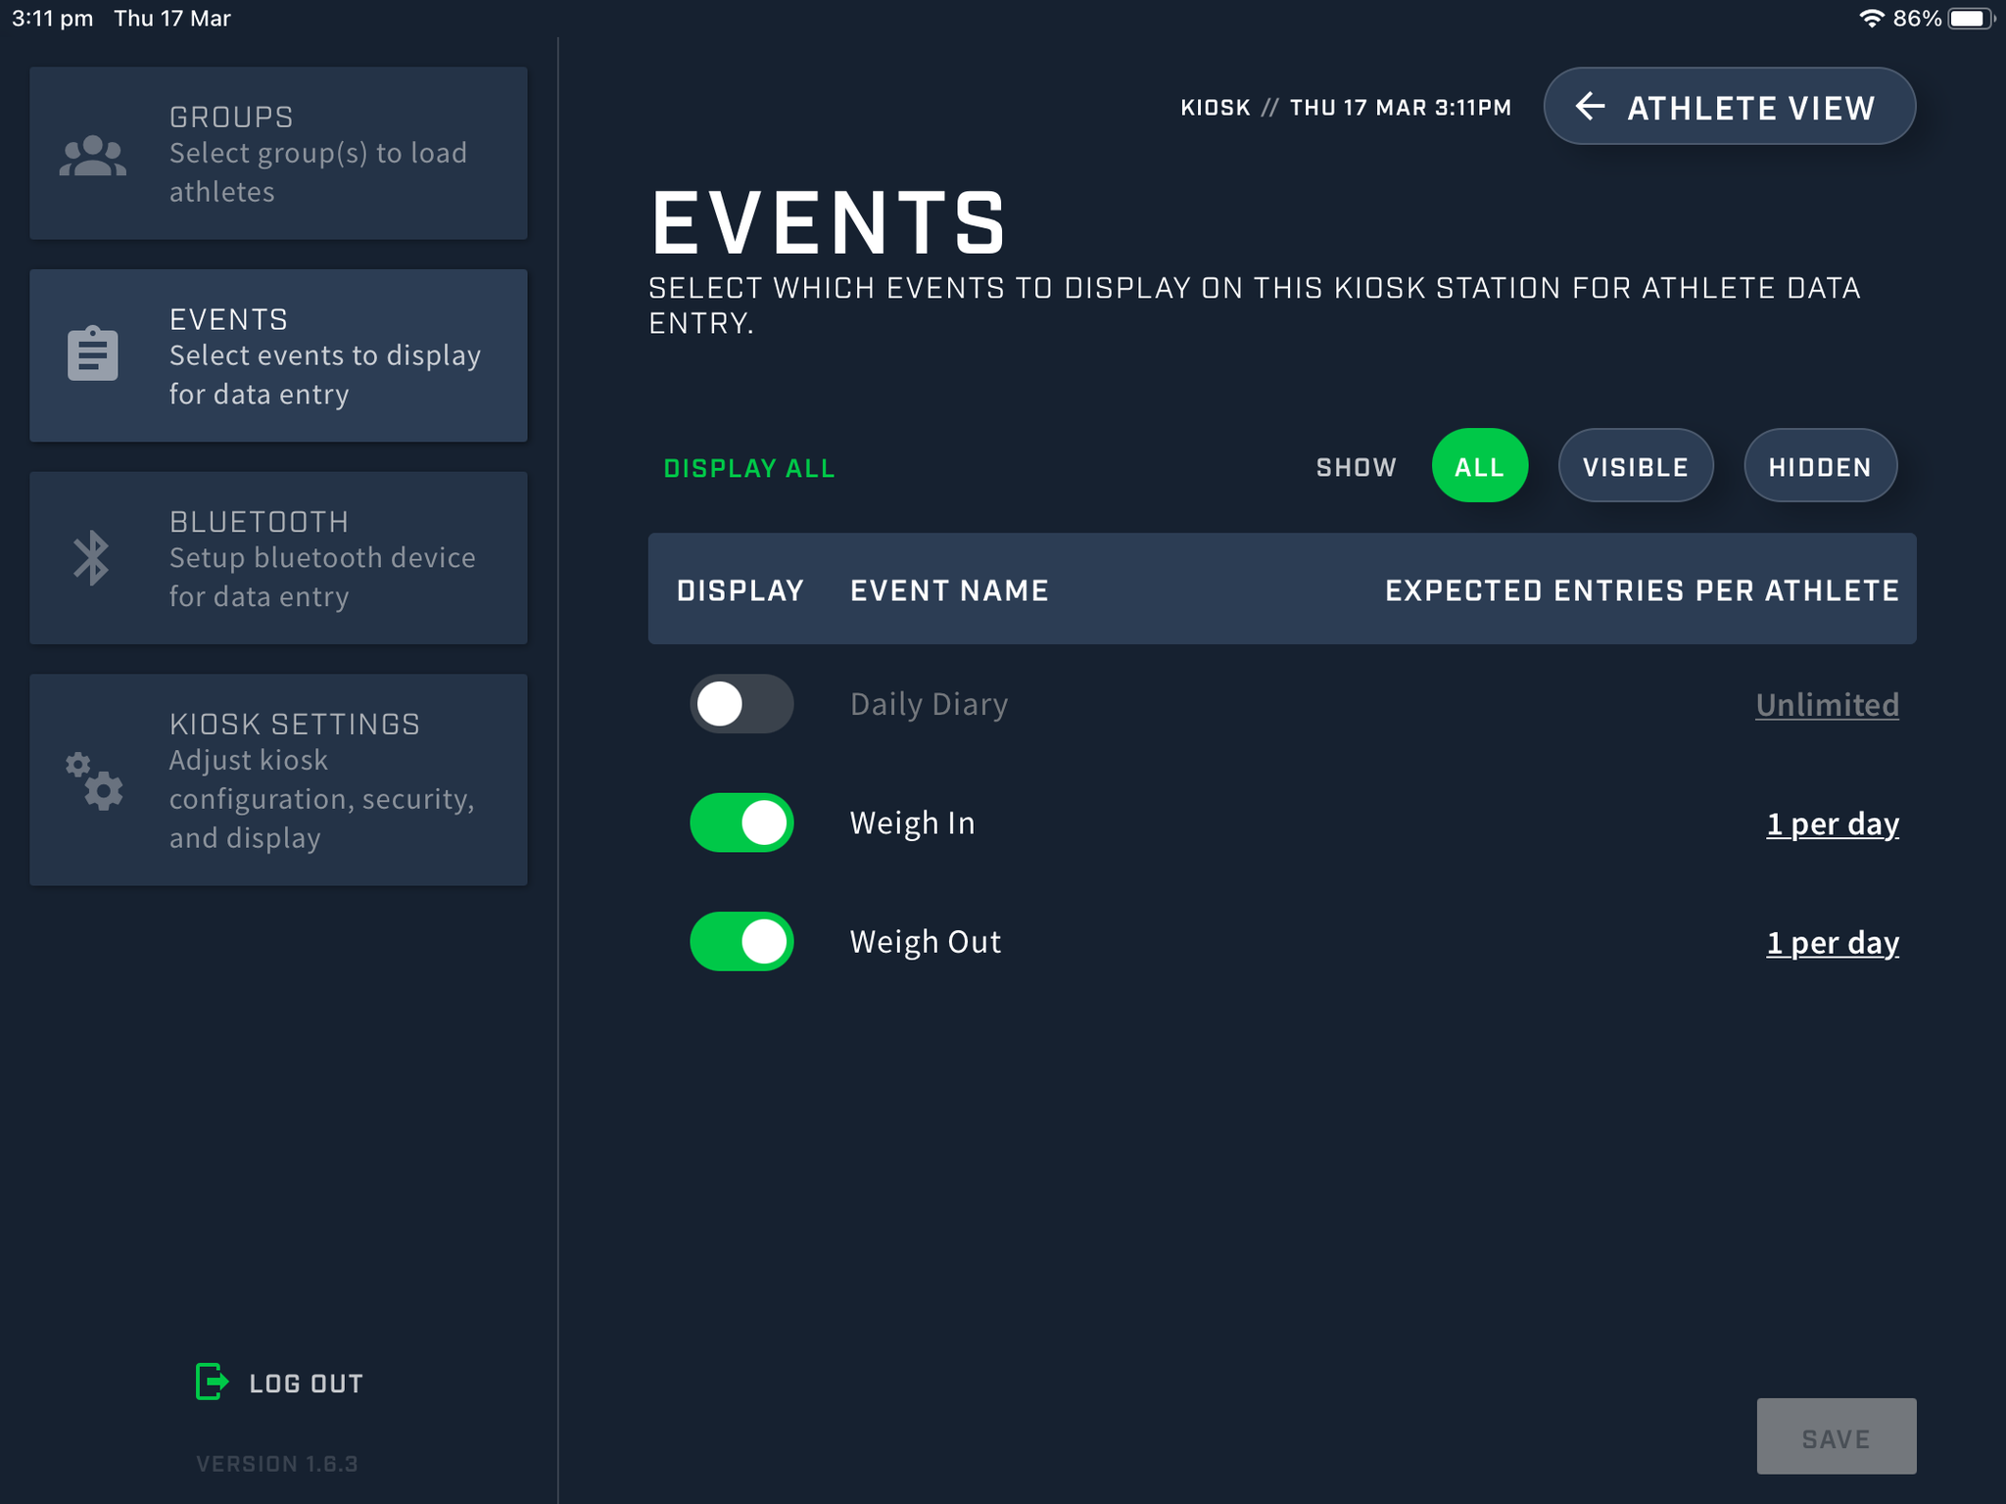Click the Display column header
The height and width of the screenshot is (1504, 2006).
(740, 590)
